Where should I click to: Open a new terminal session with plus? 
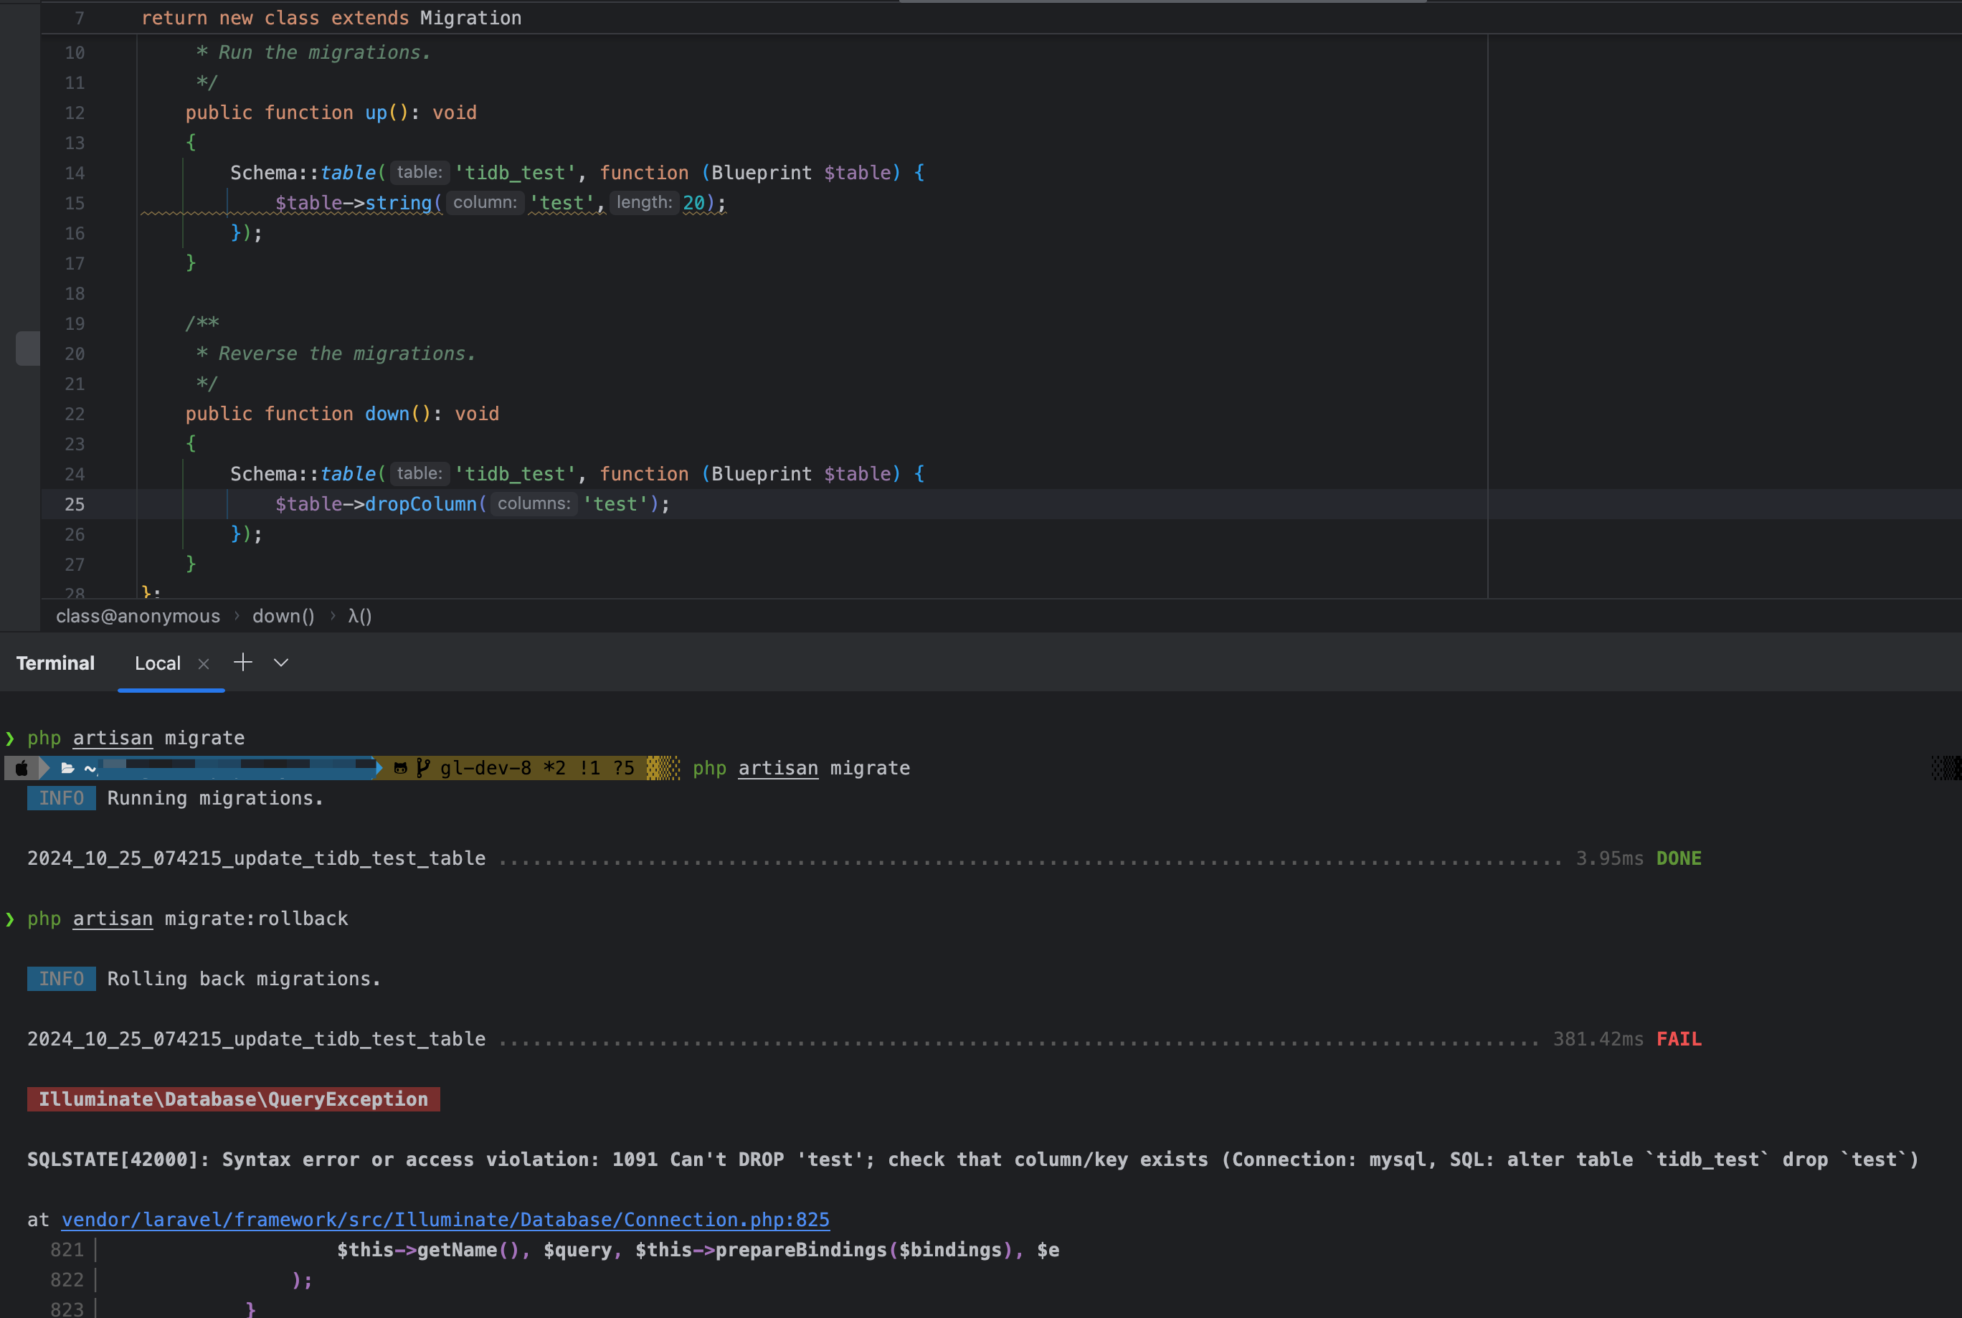pyautogui.click(x=243, y=663)
